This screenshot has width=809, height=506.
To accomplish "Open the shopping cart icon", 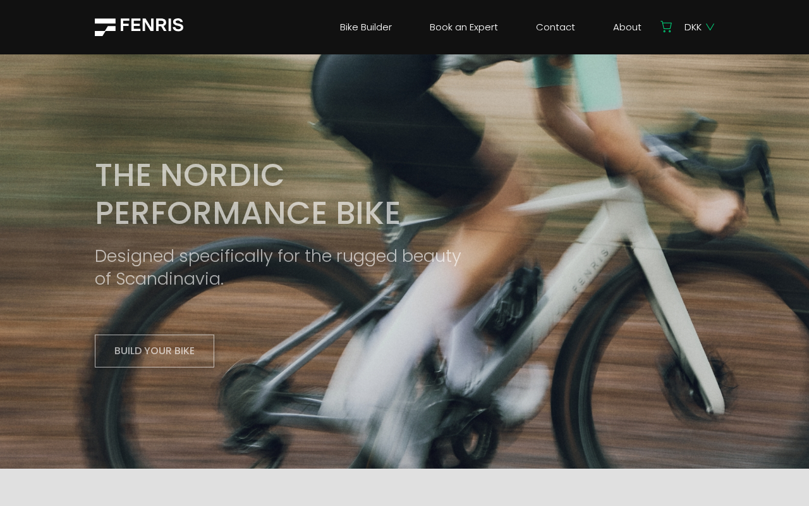I will click(x=666, y=27).
